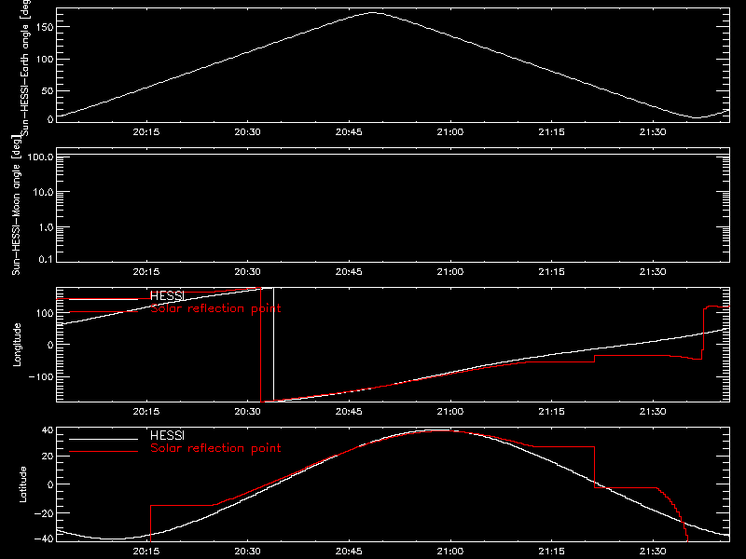746x559 pixels.
Task: Click the 'Latitude' y-axis label
Action: [x=22, y=484]
